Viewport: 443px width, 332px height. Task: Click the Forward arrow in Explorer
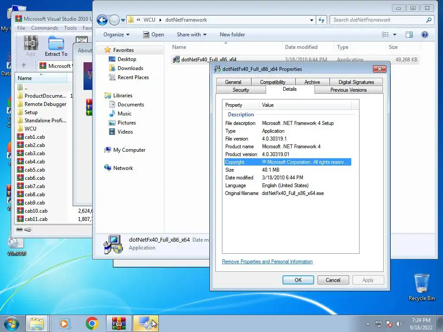(114, 20)
